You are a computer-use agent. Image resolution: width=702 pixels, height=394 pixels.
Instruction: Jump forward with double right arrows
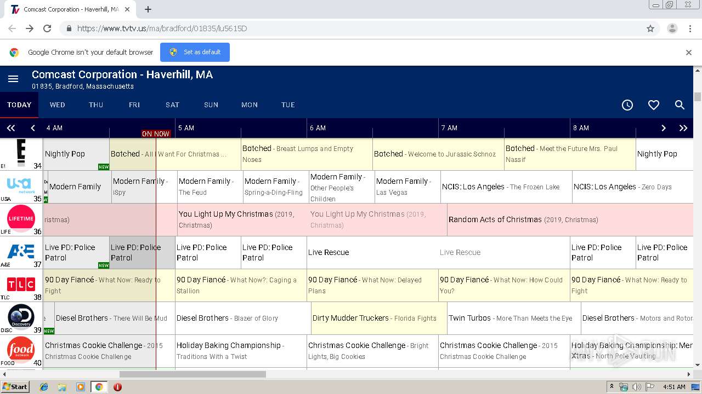pos(683,128)
